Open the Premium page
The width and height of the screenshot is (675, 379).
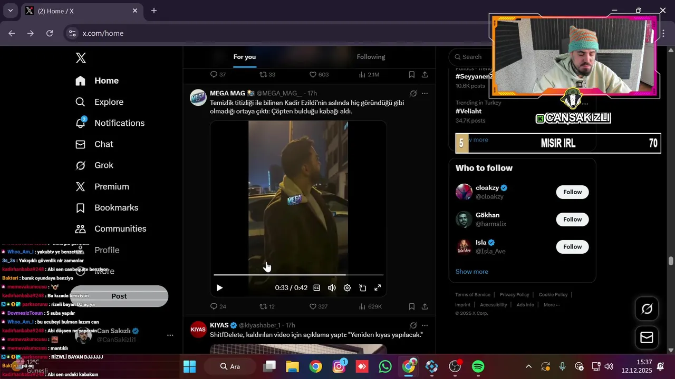coord(102,186)
